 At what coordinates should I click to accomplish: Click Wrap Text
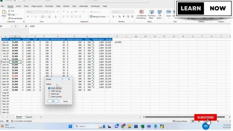[95, 12]
